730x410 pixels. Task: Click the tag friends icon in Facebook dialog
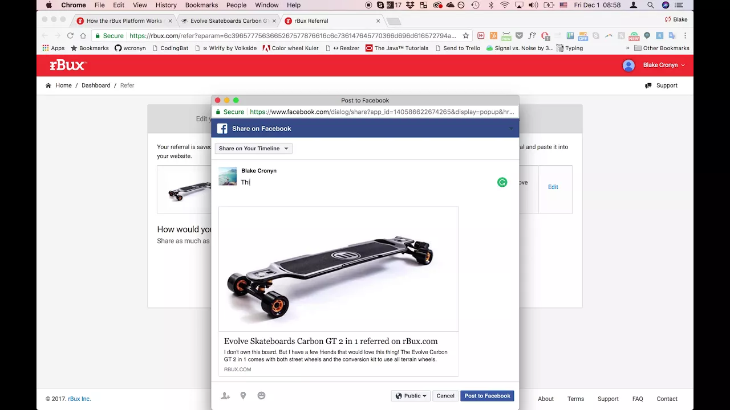pos(225,396)
